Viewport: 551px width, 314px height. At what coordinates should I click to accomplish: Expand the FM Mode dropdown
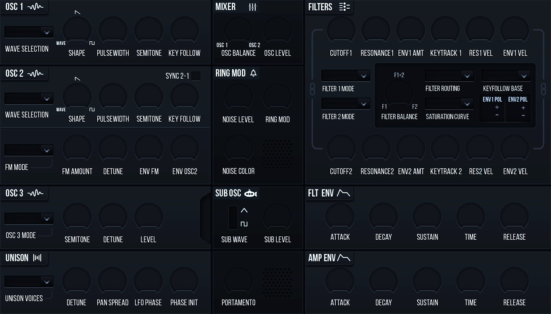pos(29,150)
